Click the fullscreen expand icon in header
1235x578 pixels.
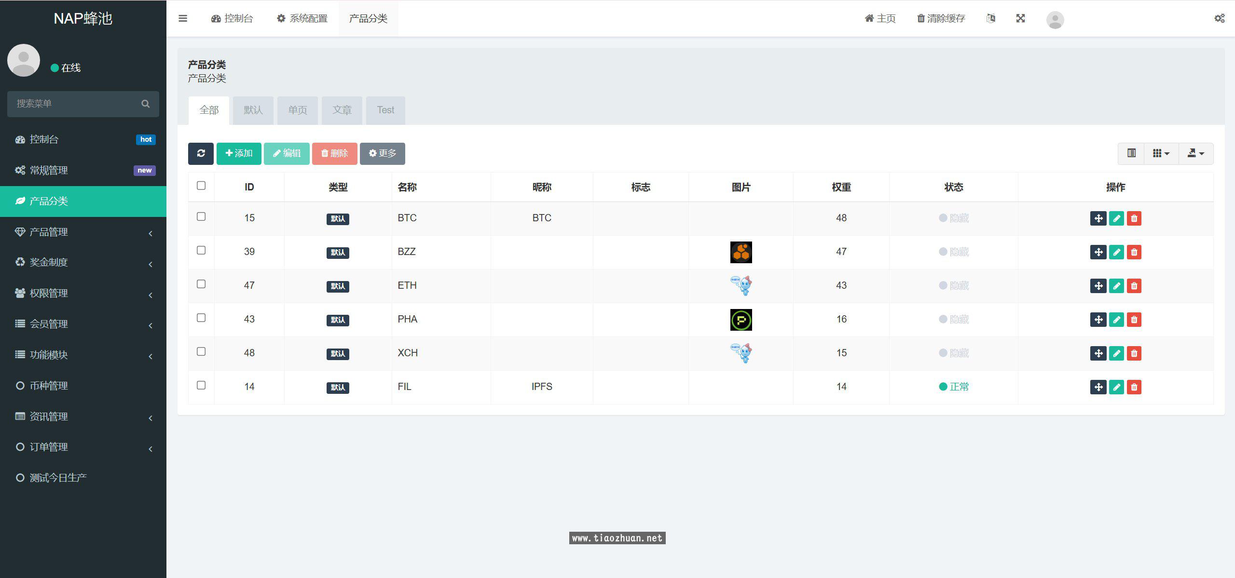[x=1020, y=18]
